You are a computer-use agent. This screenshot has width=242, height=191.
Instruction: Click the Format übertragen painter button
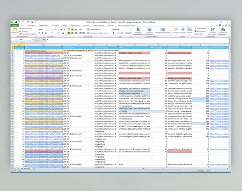click(28, 34)
